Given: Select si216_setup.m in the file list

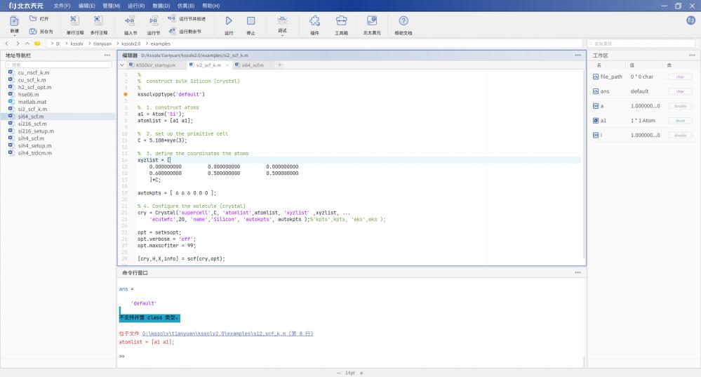Looking at the screenshot, I should click(x=36, y=131).
